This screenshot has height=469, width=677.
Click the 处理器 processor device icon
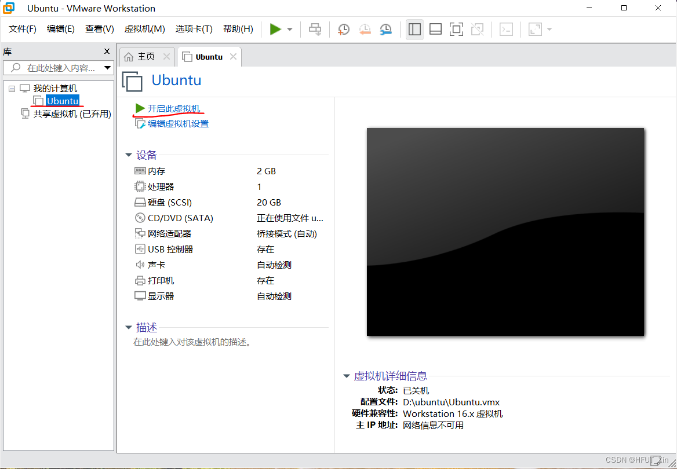coord(140,186)
